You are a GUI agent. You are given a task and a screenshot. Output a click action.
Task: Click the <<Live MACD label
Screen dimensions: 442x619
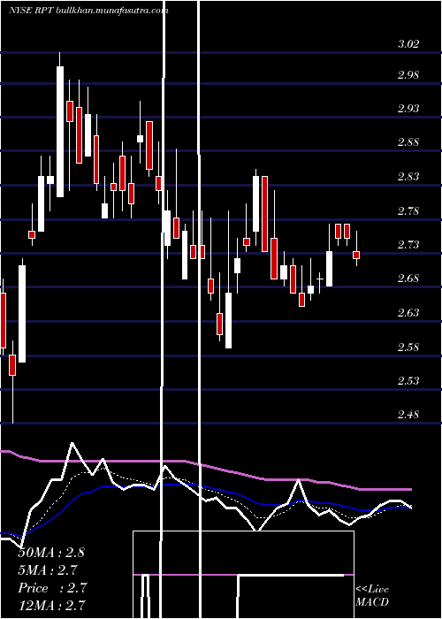pyautogui.click(x=372, y=595)
